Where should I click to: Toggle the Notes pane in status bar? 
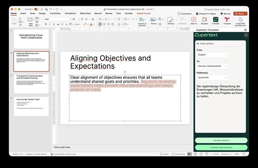point(164,154)
